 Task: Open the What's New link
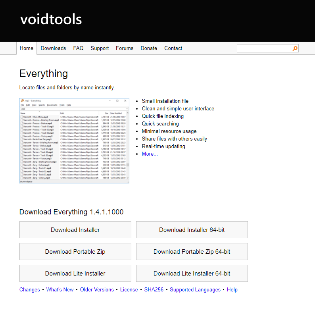coord(60,289)
